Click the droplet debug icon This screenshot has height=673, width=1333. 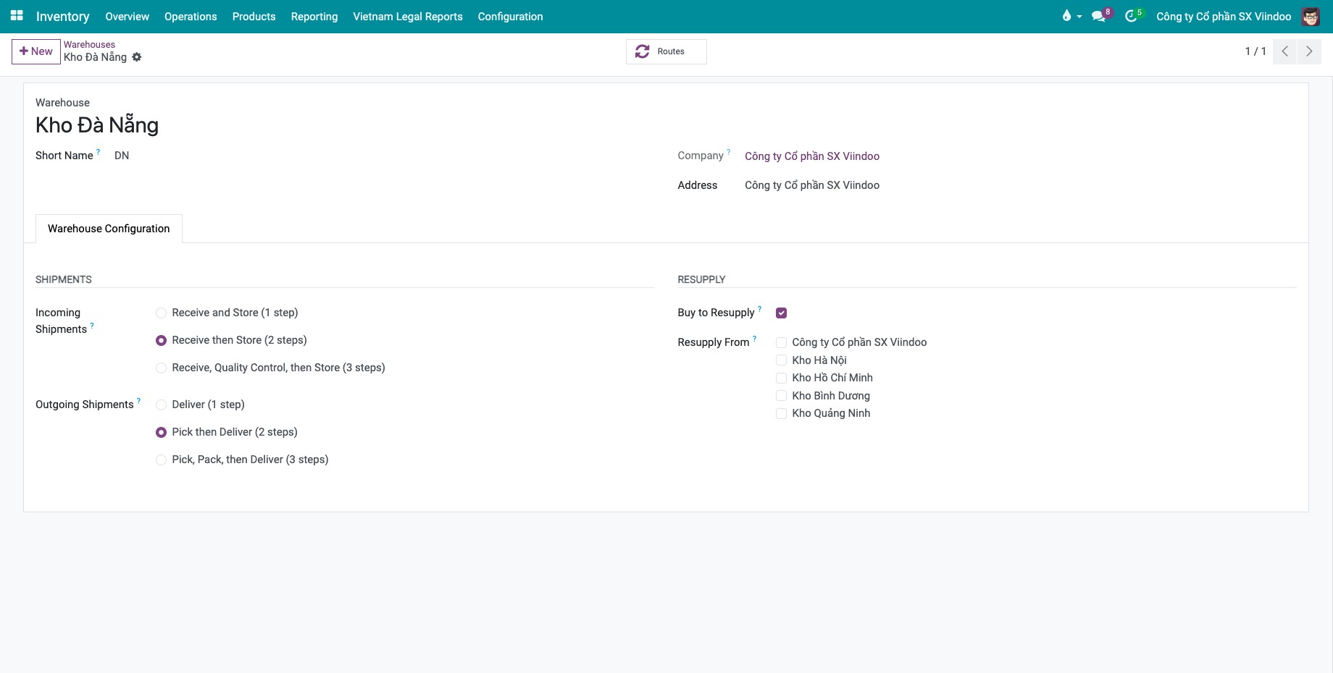pyautogui.click(x=1066, y=16)
